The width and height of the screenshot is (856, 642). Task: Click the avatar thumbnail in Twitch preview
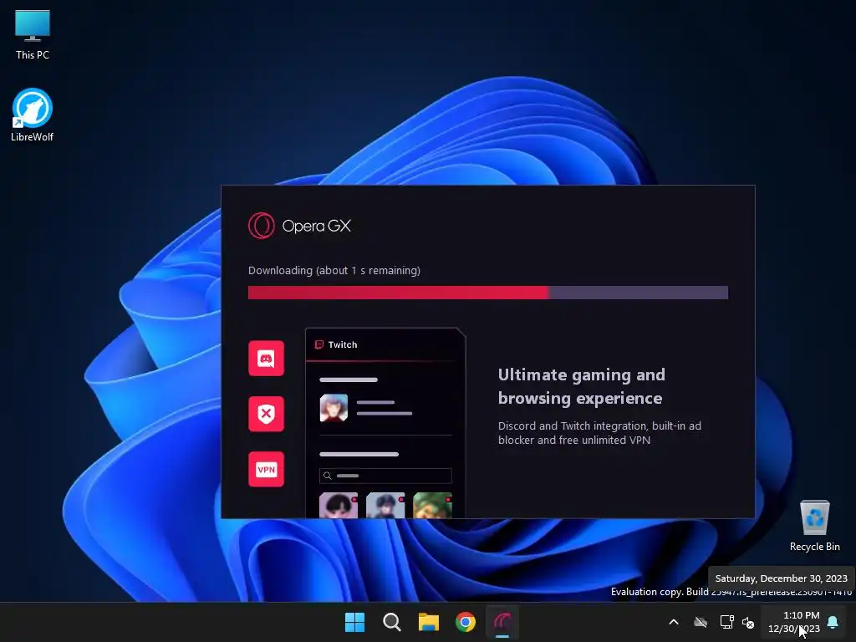pos(334,408)
